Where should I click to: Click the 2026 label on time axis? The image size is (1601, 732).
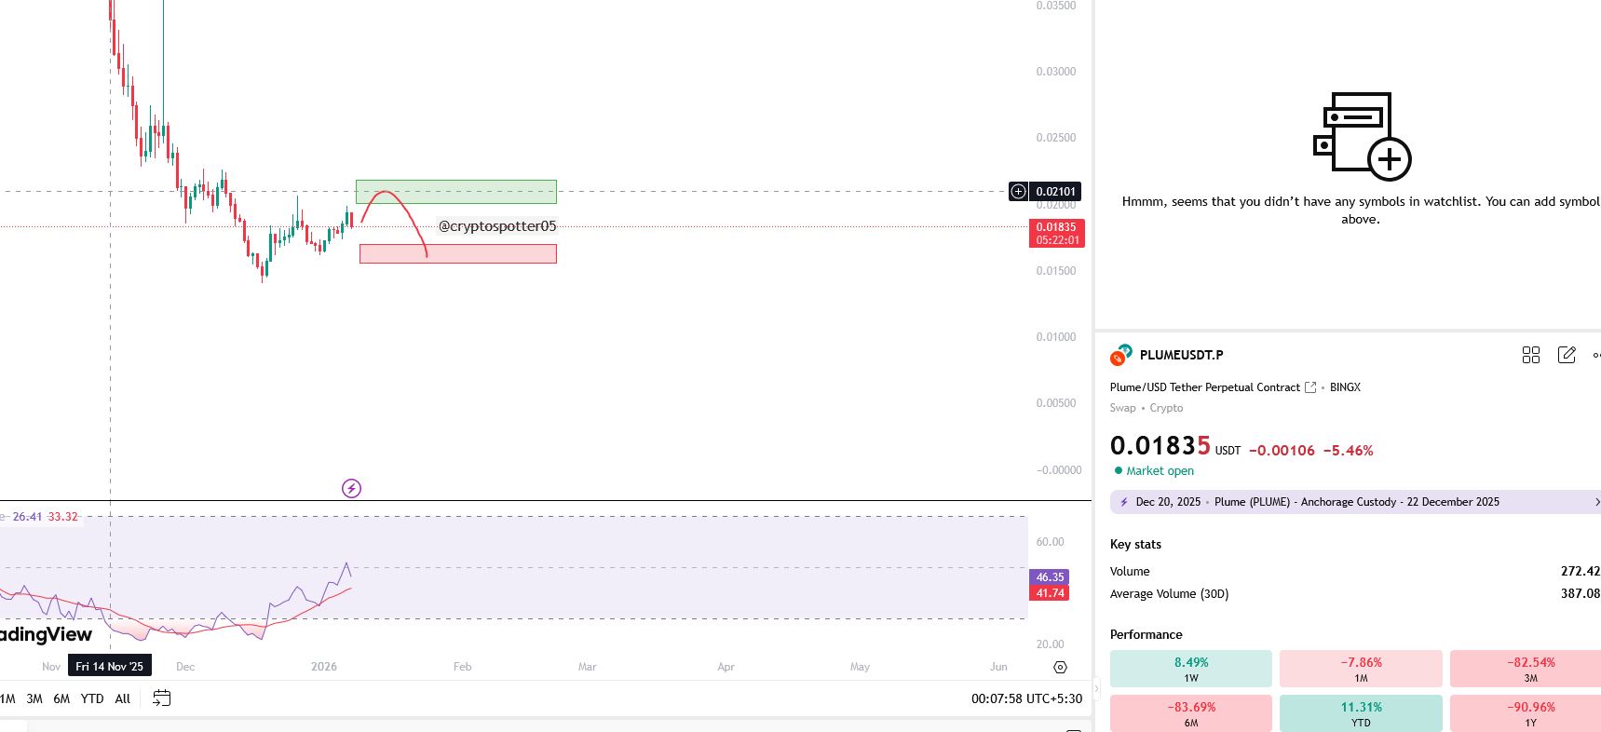click(x=324, y=667)
